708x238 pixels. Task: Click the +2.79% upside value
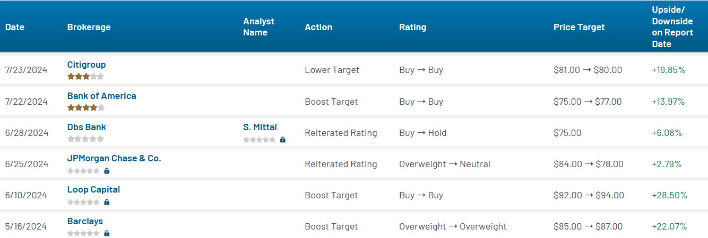[x=667, y=164]
